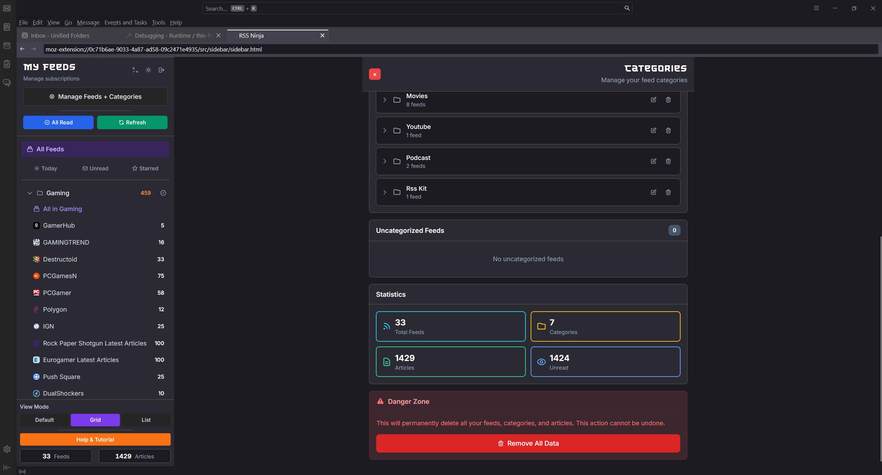
Task: Select Grid view mode
Action: pos(95,420)
